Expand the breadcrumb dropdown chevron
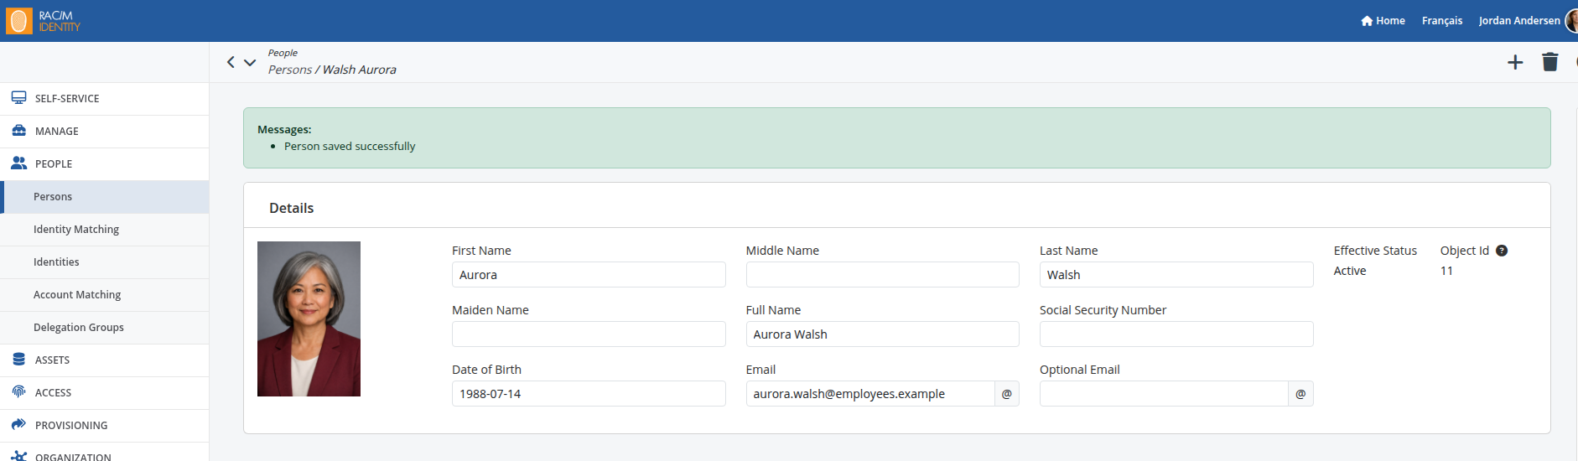 pos(250,62)
